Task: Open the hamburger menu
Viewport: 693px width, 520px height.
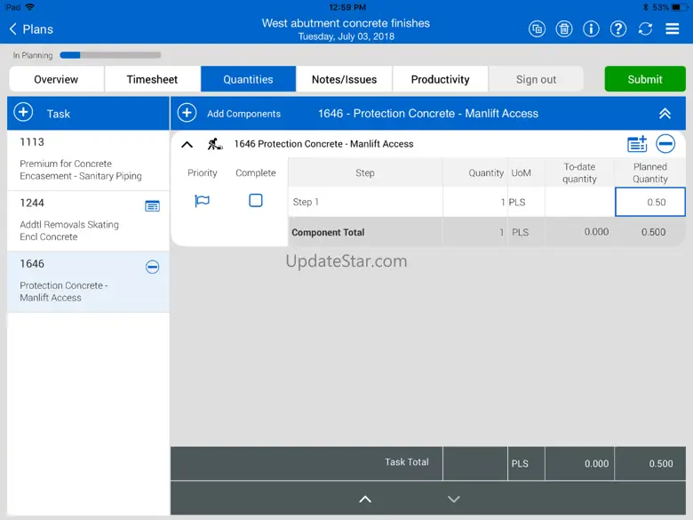Action: tap(673, 28)
